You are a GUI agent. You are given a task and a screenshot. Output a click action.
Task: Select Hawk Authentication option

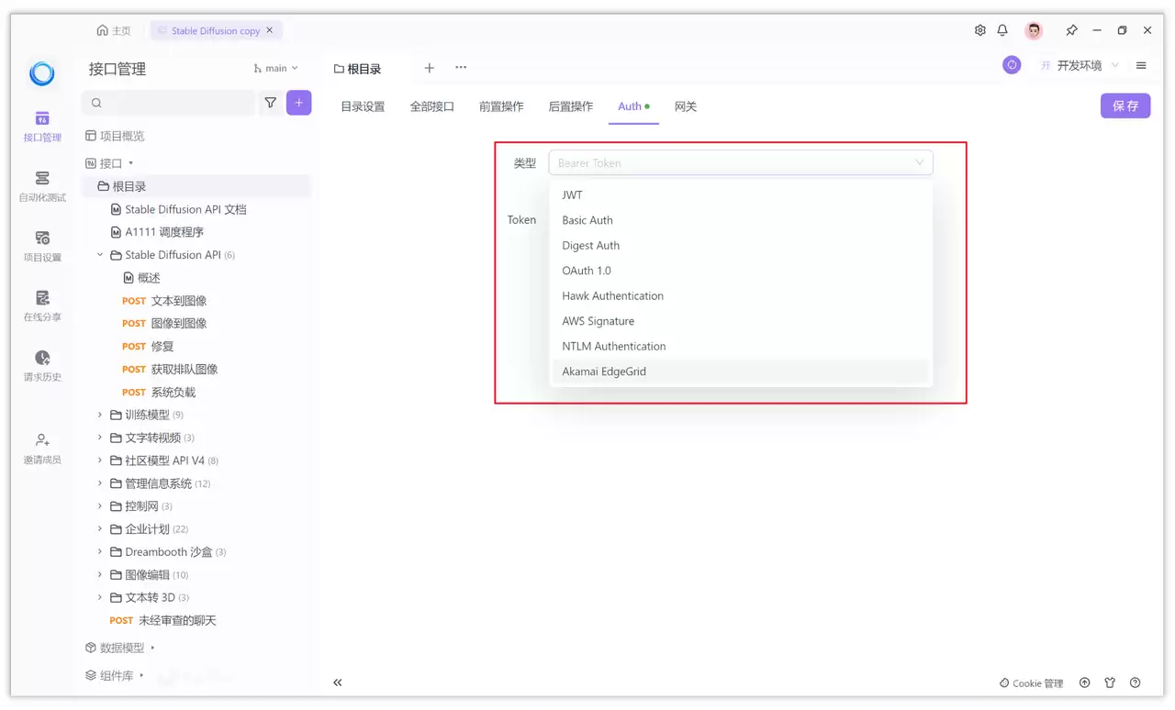[741, 296]
